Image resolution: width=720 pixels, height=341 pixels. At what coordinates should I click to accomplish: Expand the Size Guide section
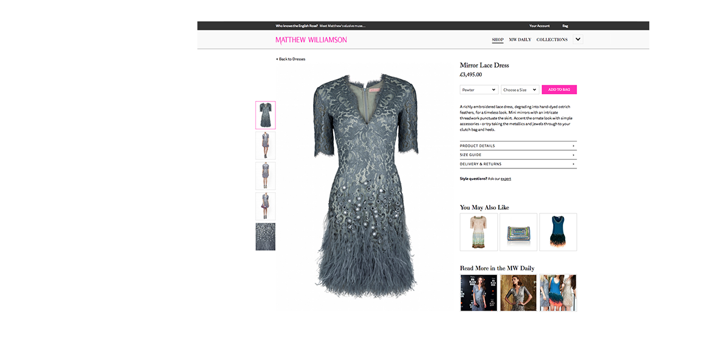[518, 155]
